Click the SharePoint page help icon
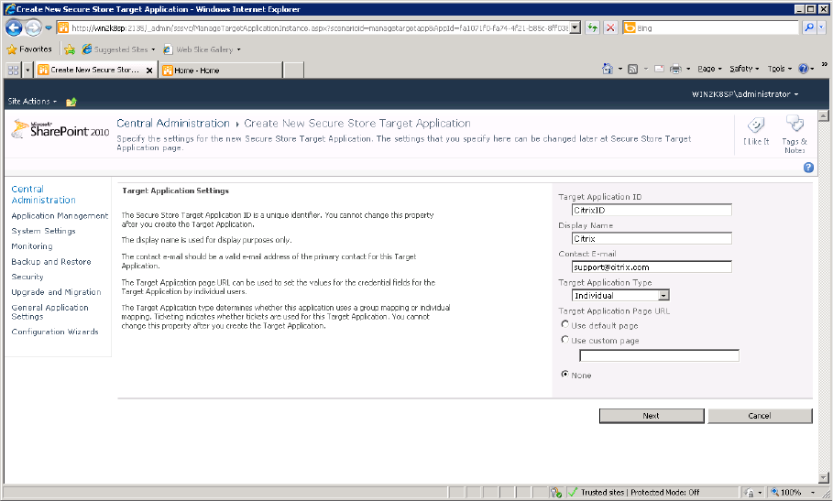This screenshot has height=501, width=833. click(808, 168)
